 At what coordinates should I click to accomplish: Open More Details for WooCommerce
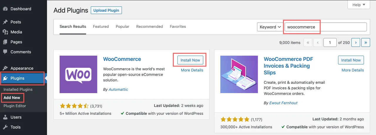(192, 70)
